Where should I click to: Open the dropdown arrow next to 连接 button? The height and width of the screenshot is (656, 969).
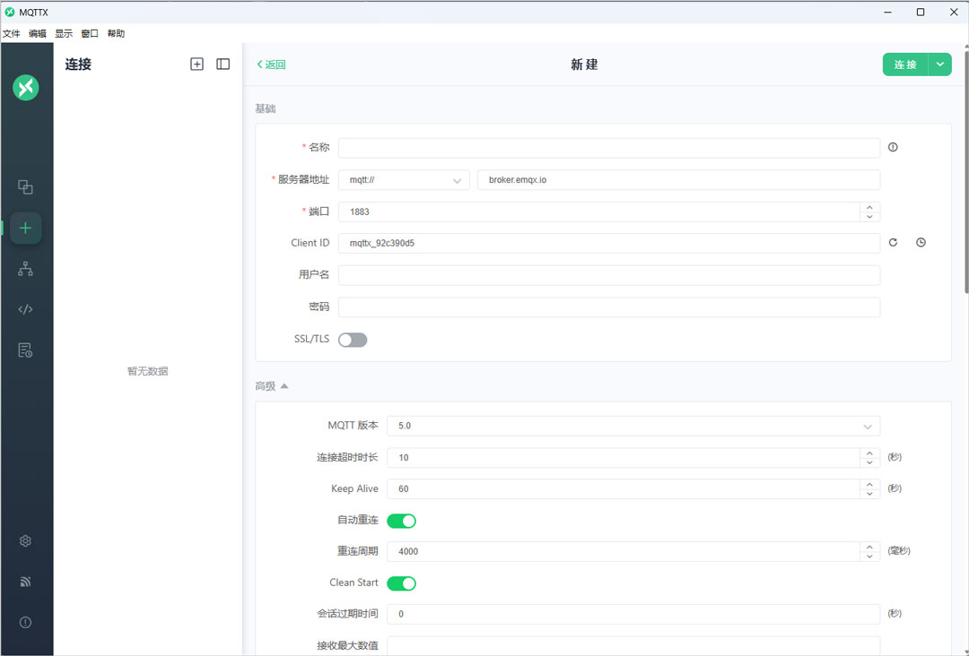pos(940,65)
